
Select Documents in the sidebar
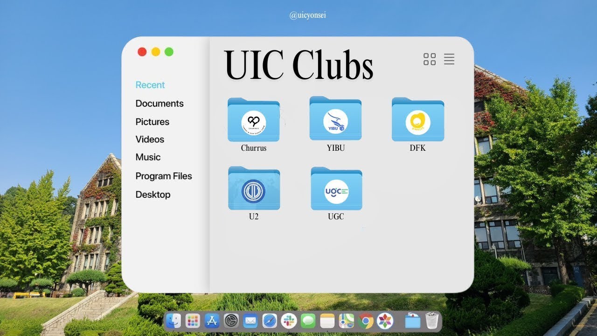click(x=160, y=104)
